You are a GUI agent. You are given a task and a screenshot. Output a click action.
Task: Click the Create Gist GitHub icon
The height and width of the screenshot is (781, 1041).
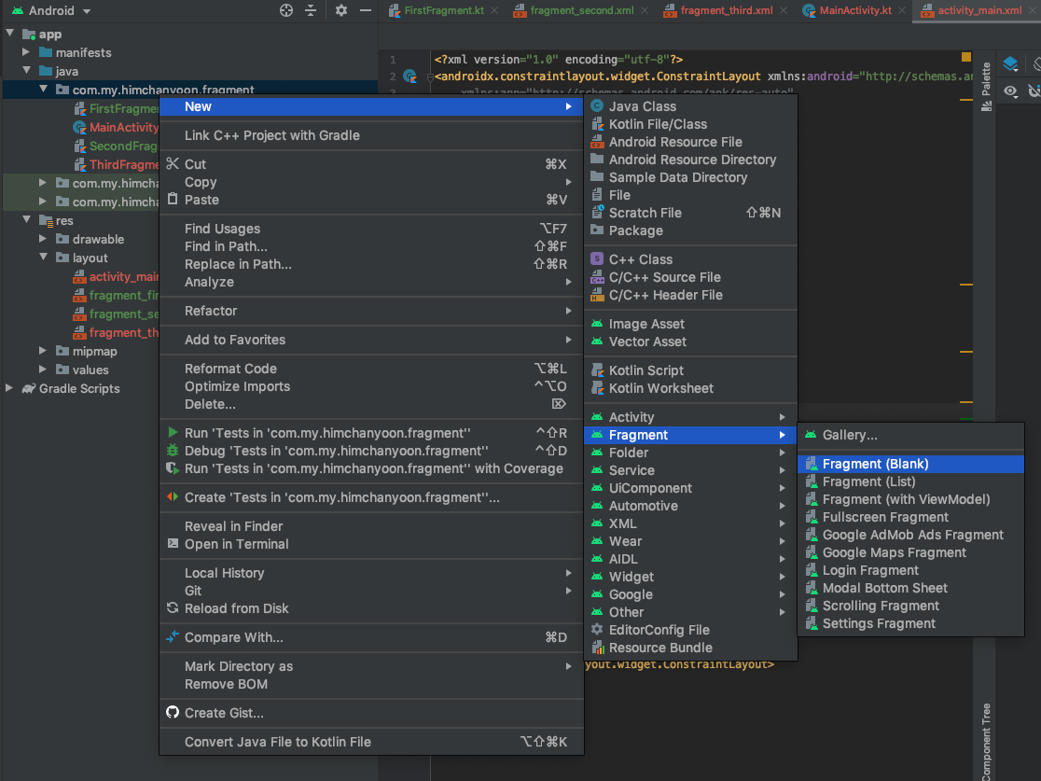click(x=173, y=712)
